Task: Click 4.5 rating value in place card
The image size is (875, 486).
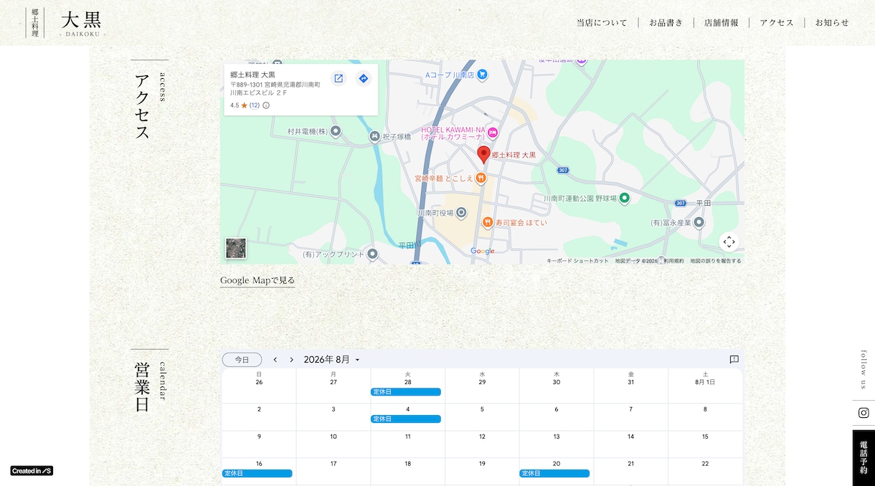Action: 235,105
